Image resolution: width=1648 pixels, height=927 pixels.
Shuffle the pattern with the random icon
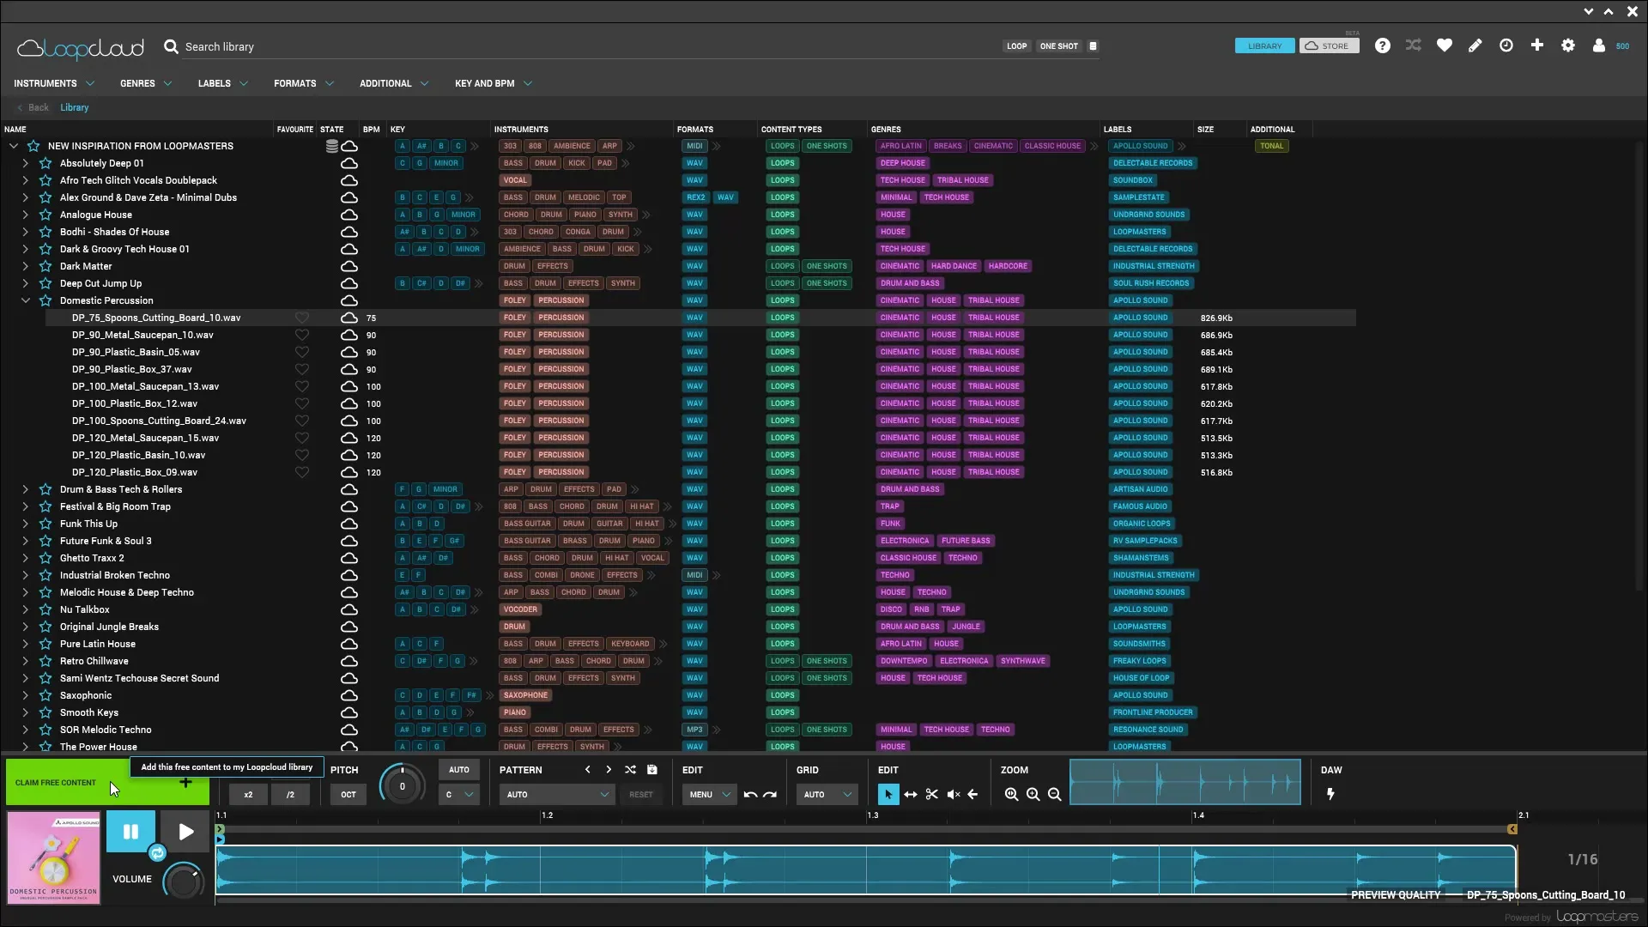click(x=631, y=769)
